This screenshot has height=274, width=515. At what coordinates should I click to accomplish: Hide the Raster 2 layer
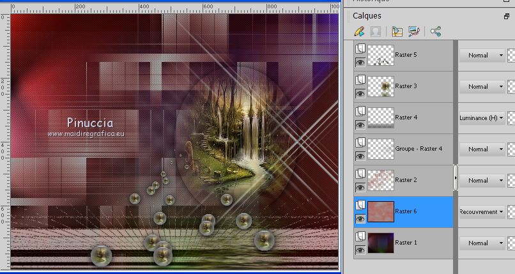tap(360, 187)
